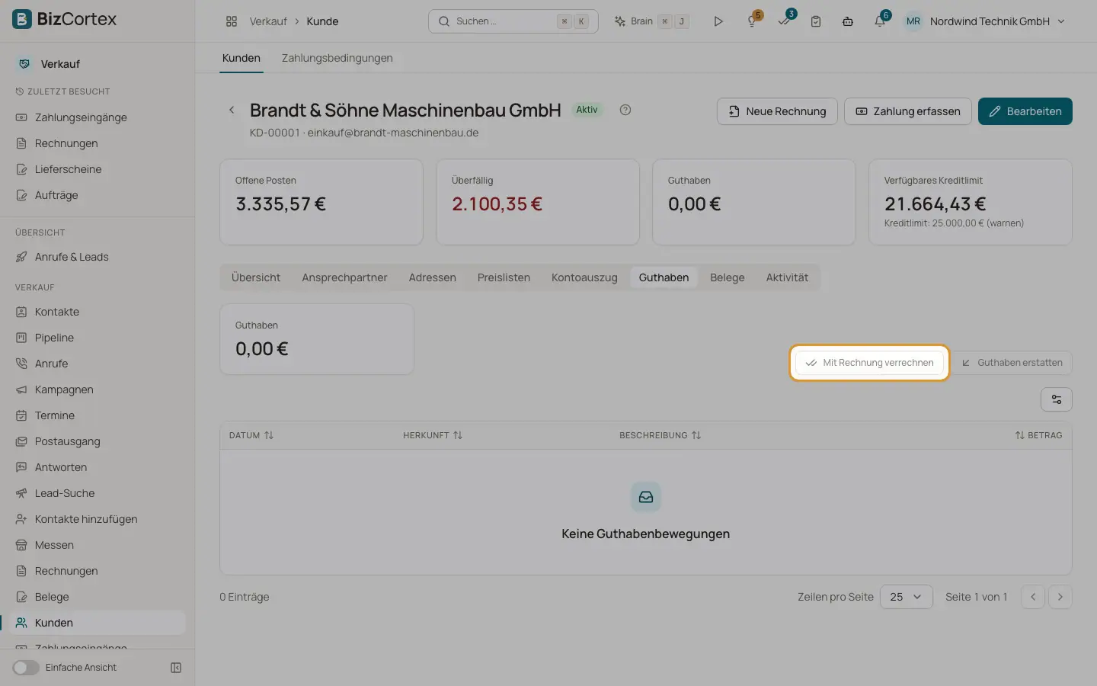
Task: Open the Preislisten tab
Action: point(504,277)
